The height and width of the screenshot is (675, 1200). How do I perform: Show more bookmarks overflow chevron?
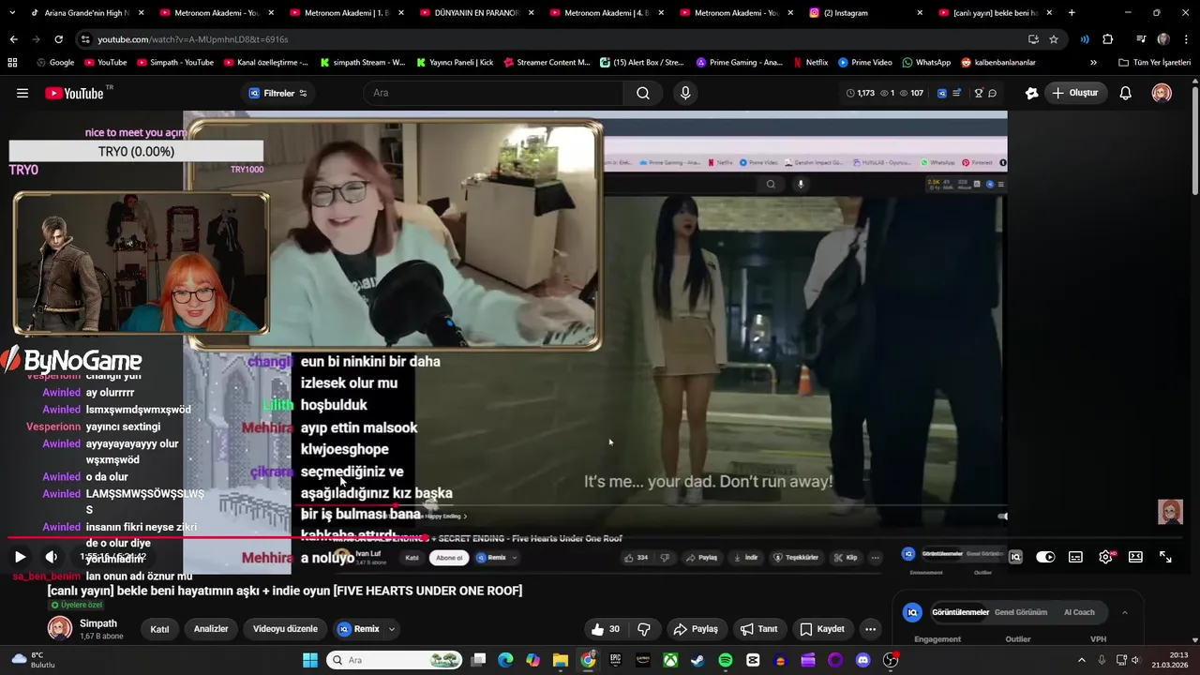[x=1093, y=63]
